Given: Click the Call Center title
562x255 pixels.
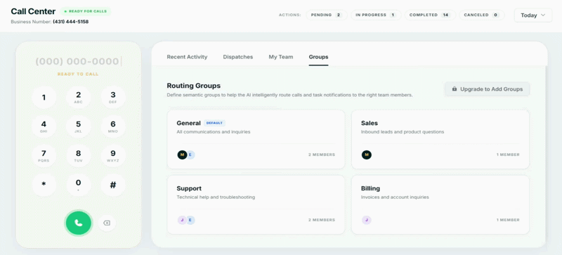Looking at the screenshot, I should coord(33,11).
